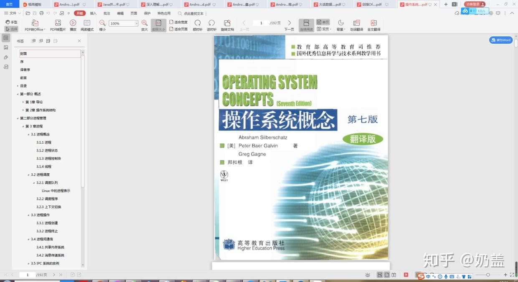Viewport: 518px width, 282px height.
Task: Print document using printer icon
Action: click(x=41, y=13)
